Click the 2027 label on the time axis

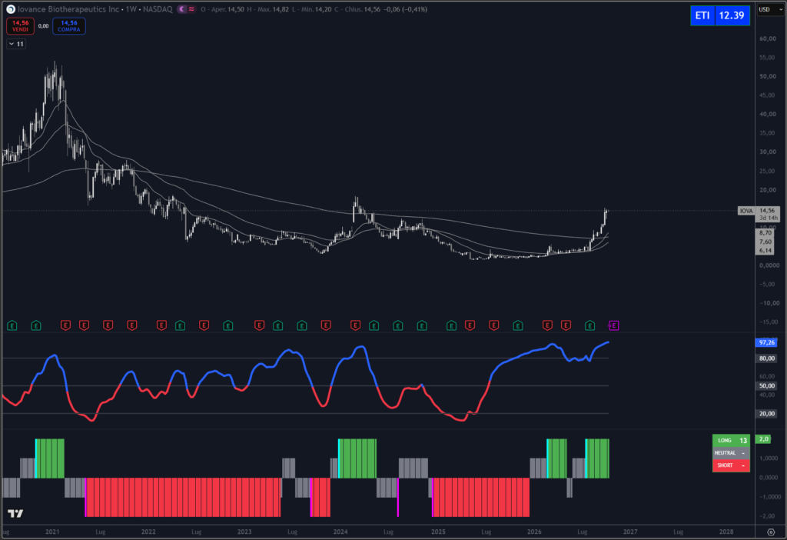coord(630,532)
